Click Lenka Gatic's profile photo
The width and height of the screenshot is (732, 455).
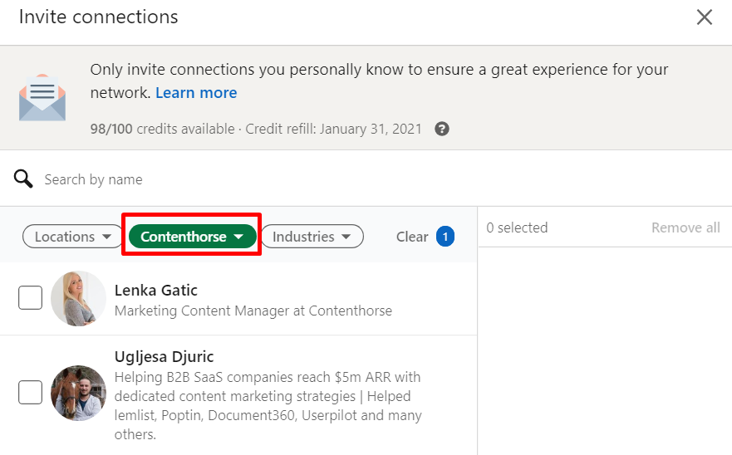coord(78,298)
